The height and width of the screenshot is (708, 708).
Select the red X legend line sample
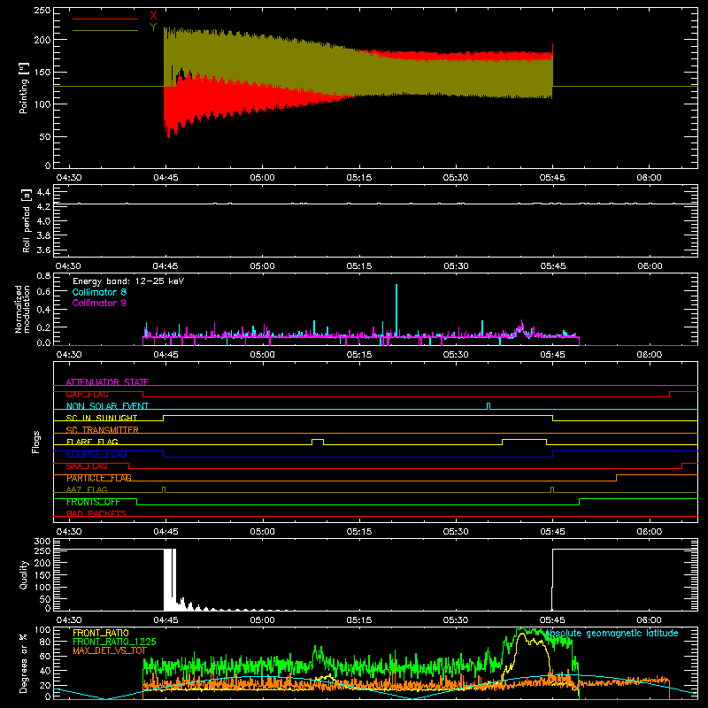click(105, 19)
